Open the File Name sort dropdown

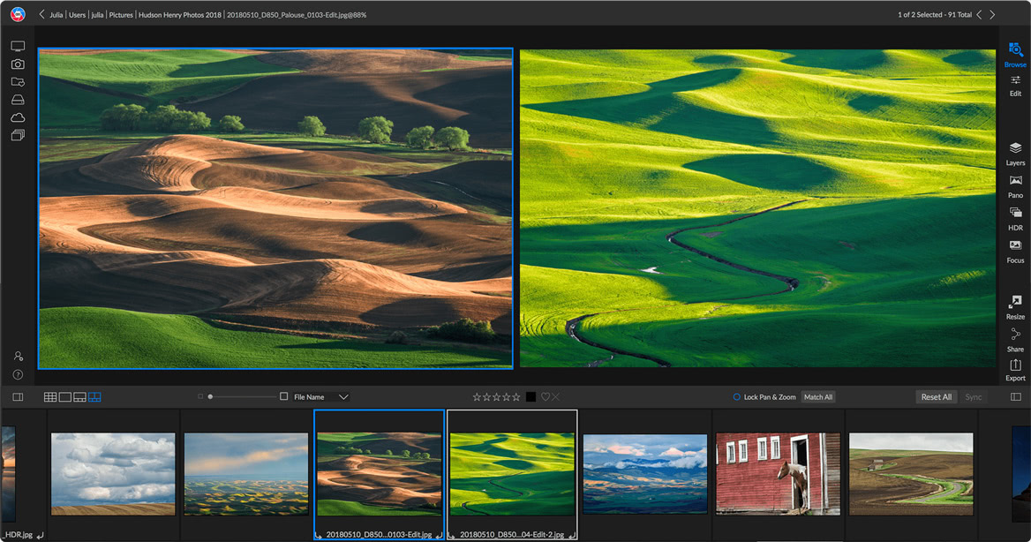point(321,396)
